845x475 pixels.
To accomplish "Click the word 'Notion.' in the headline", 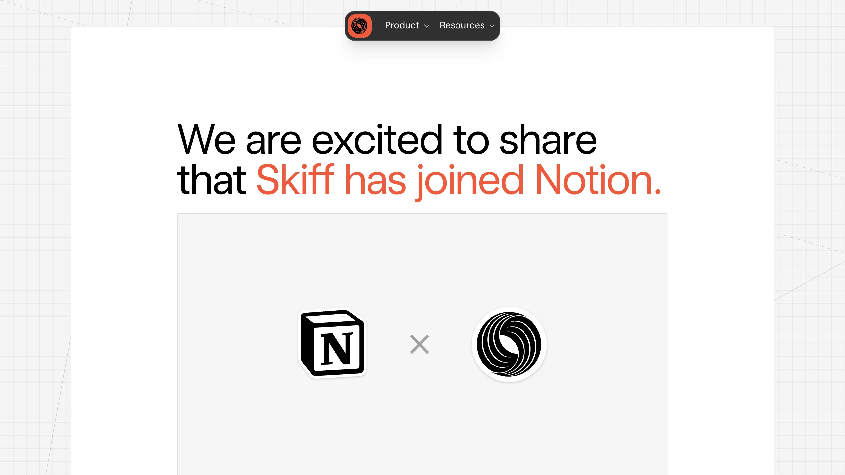I will pyautogui.click(x=598, y=180).
